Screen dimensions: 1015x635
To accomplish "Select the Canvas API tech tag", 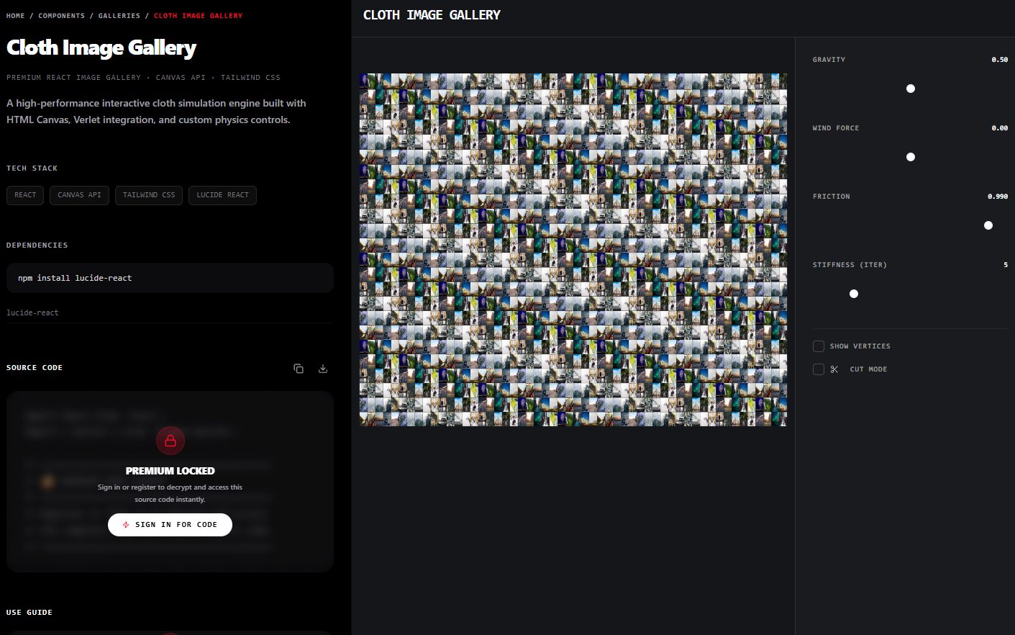I will 79,195.
